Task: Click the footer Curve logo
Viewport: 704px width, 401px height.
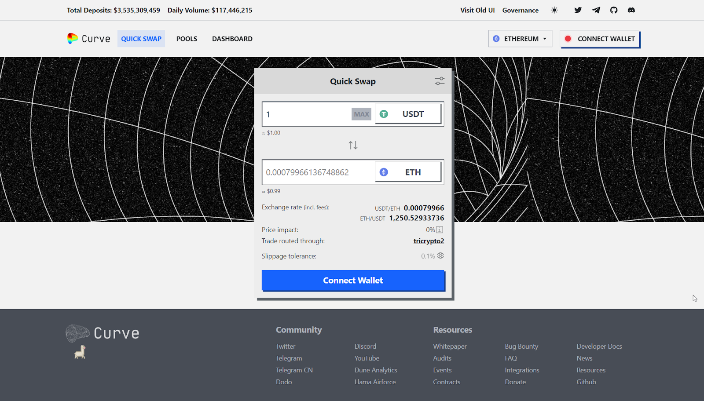Action: pyautogui.click(x=103, y=333)
